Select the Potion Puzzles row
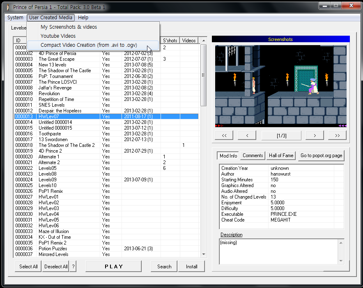This screenshot has width=363, height=288. (x=106, y=249)
